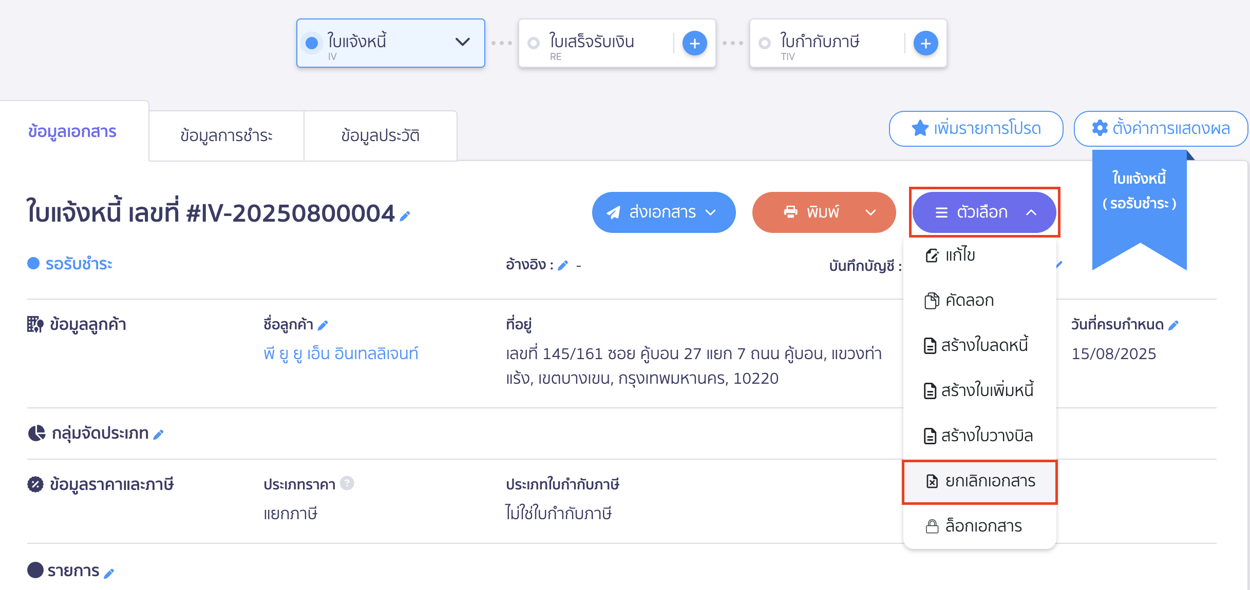
Task: Click the รอรับชำระ status label
Action: (79, 264)
